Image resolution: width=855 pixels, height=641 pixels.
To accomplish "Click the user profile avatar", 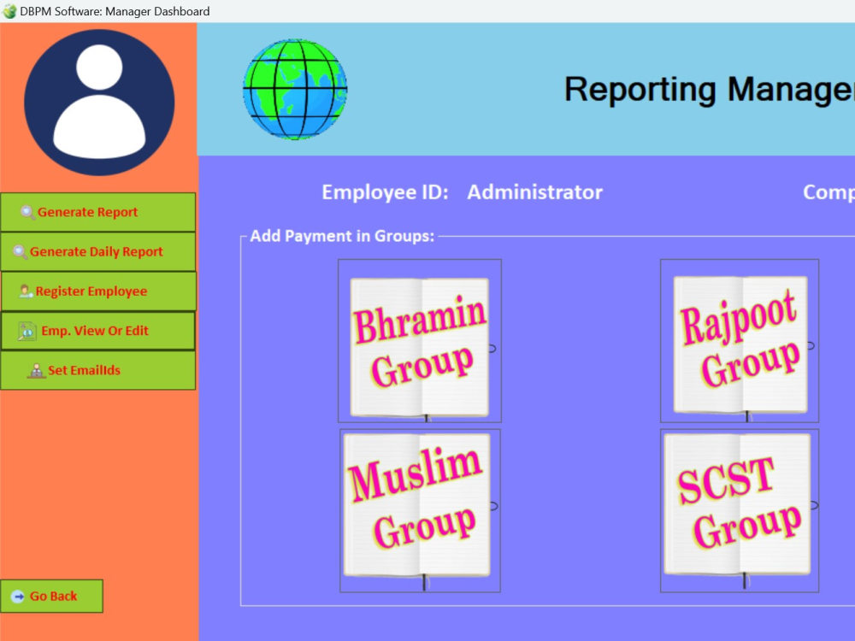I will tap(99, 103).
